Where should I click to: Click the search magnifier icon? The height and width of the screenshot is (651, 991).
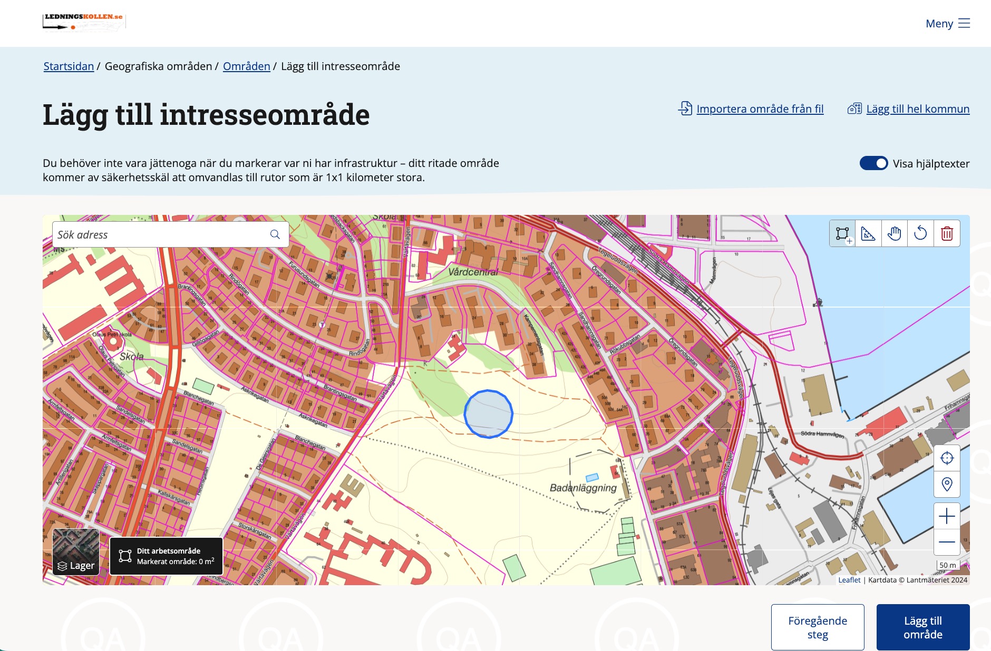pyautogui.click(x=275, y=234)
